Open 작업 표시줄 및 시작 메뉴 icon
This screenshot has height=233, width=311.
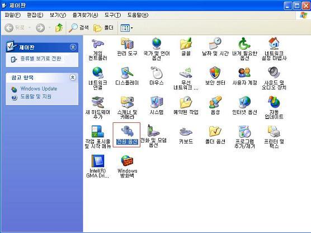click(x=98, y=131)
